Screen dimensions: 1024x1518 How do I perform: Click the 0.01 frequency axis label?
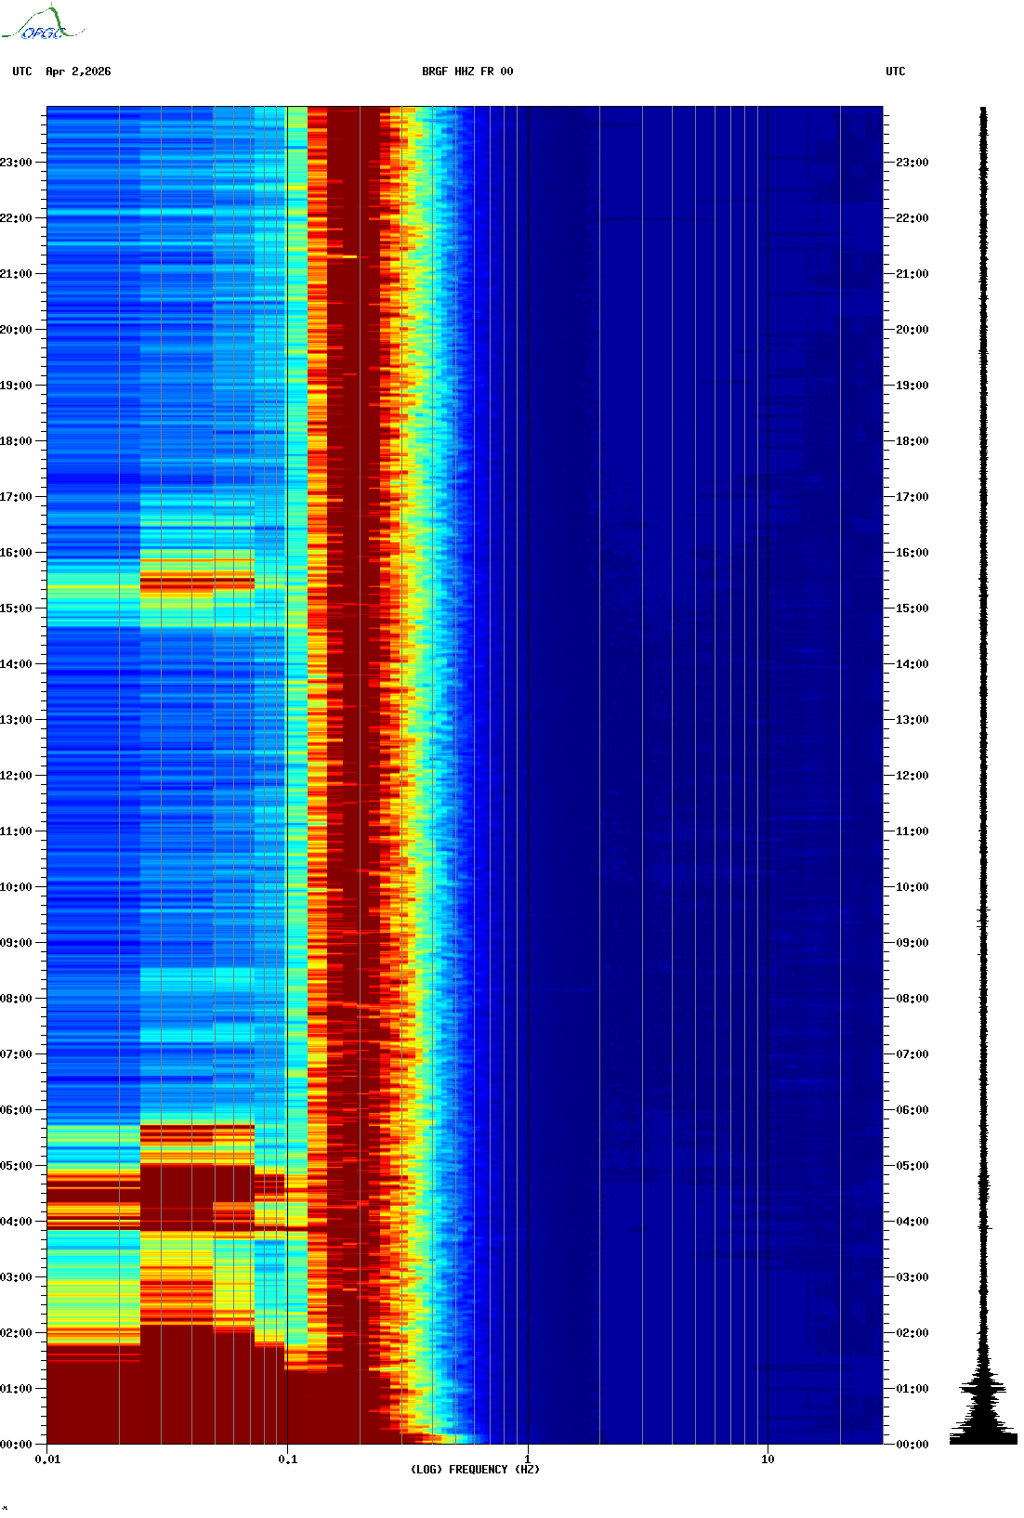(x=47, y=1459)
